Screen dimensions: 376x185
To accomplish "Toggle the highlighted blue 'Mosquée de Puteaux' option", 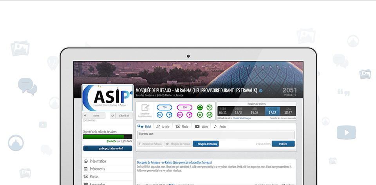I will pyautogui.click(x=206, y=144).
